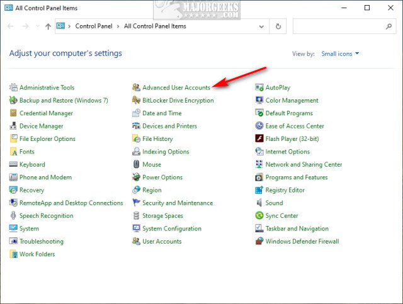Expand the recent locations chevron
Image resolution: width=403 pixels, height=304 pixels.
(37, 26)
